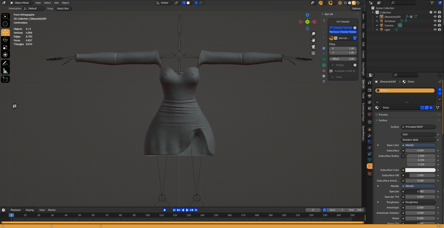
Task: Open GGX distribution dropdown
Action: (418, 135)
